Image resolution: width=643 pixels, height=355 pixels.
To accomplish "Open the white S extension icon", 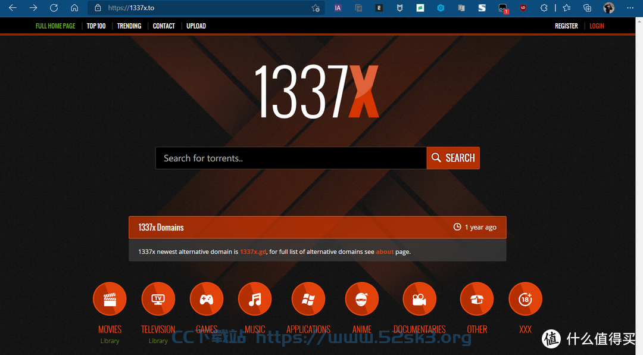I will [482, 8].
